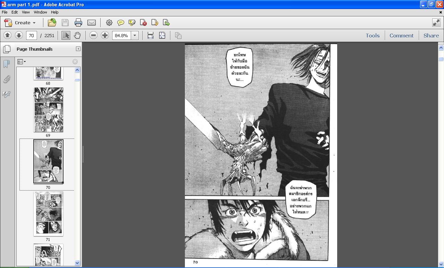Open the Tools pane

pyautogui.click(x=373, y=35)
